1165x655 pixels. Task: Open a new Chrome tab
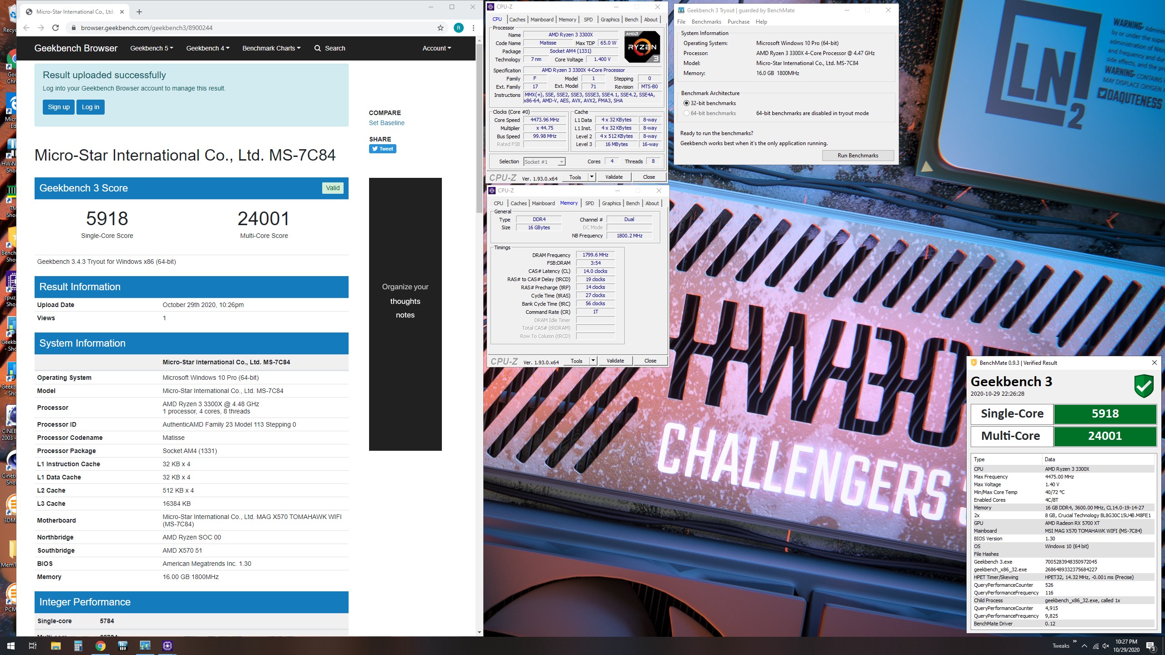[x=139, y=12]
